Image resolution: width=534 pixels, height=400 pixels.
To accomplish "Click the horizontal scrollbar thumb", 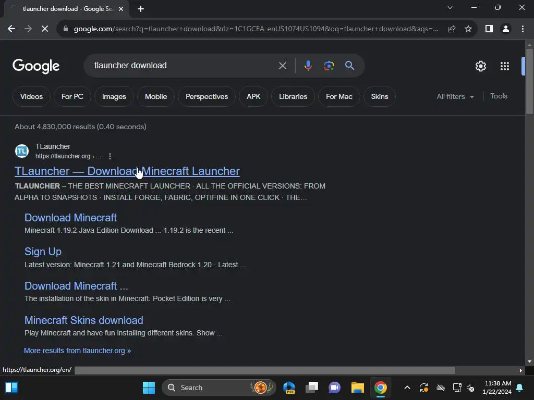I will coord(264,370).
